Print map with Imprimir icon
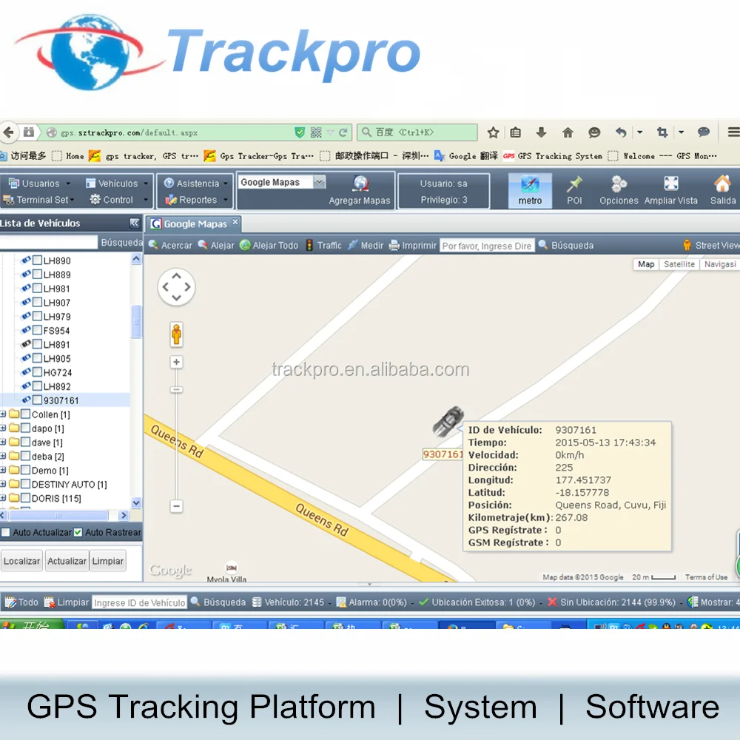Viewport: 740px width, 740px height. [x=394, y=246]
